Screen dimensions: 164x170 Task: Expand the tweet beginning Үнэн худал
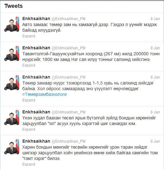coord(29,129)
